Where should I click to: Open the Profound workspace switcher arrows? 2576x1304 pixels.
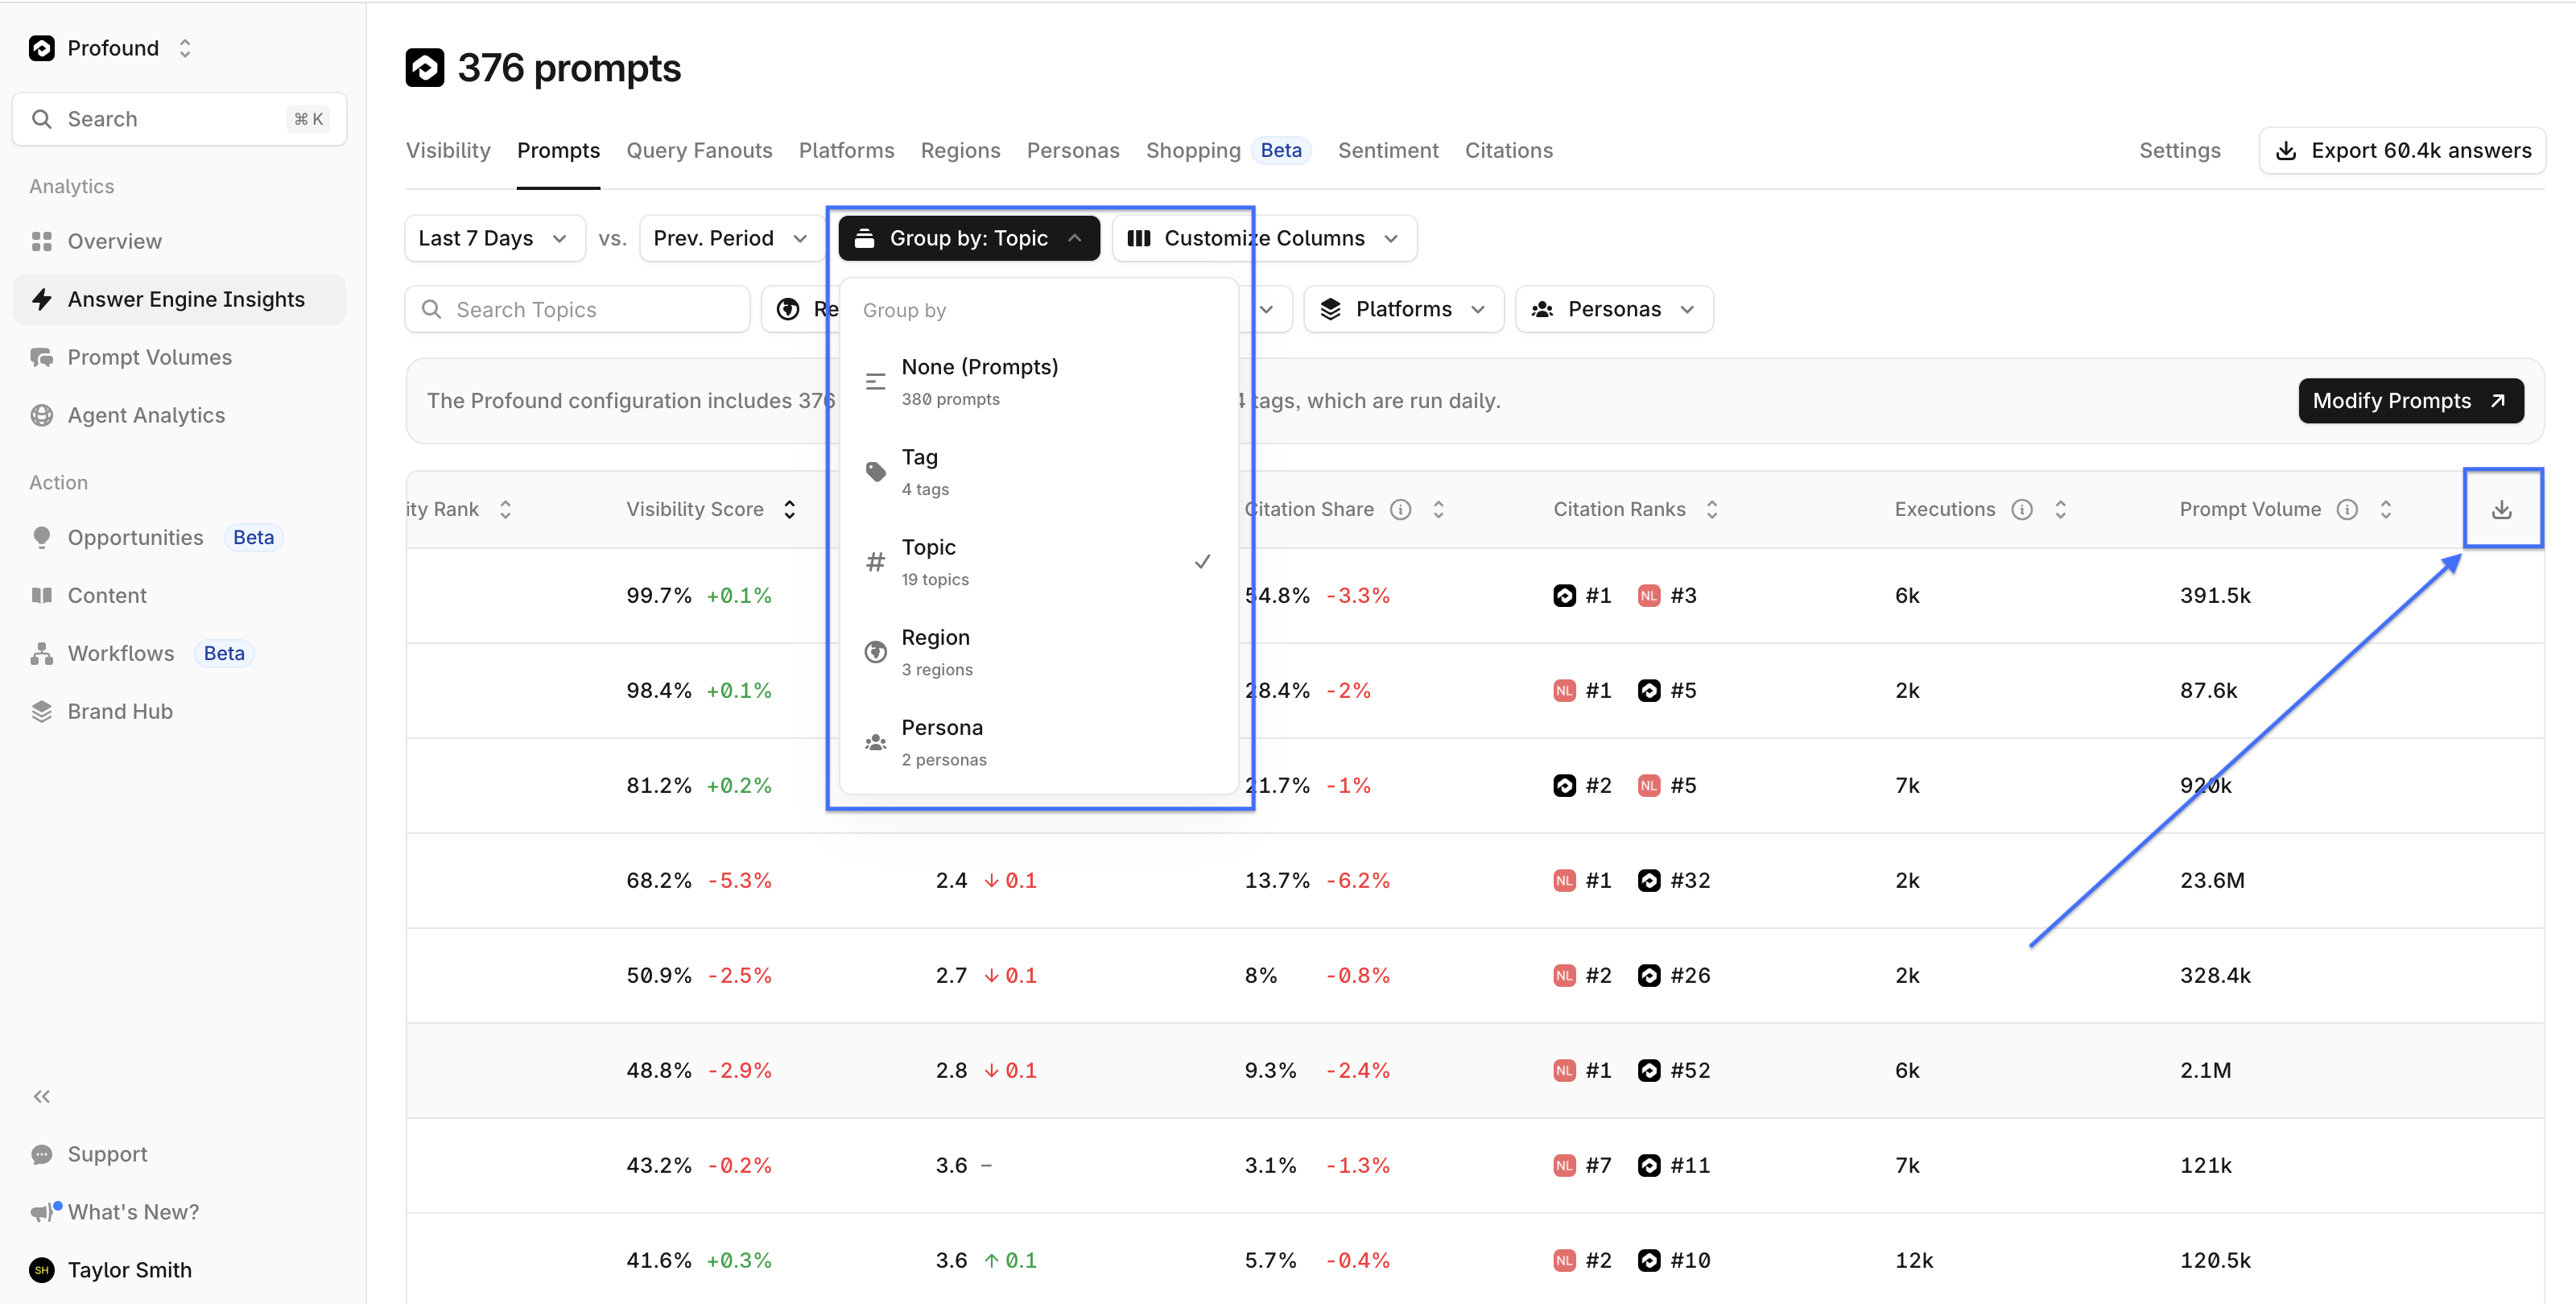pos(185,48)
